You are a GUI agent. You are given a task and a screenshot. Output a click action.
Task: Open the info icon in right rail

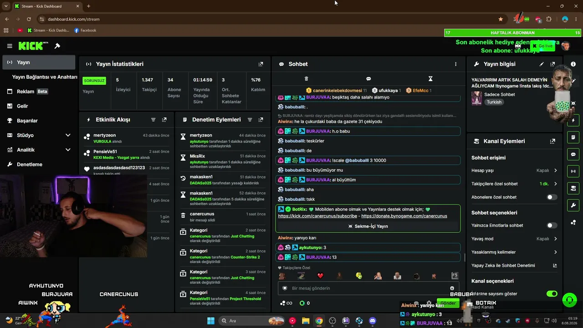573,64
